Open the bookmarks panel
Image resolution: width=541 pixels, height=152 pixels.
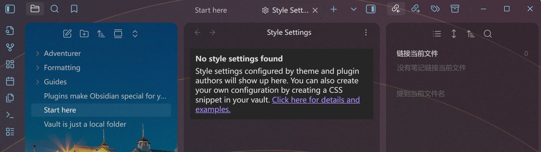[x=74, y=9]
